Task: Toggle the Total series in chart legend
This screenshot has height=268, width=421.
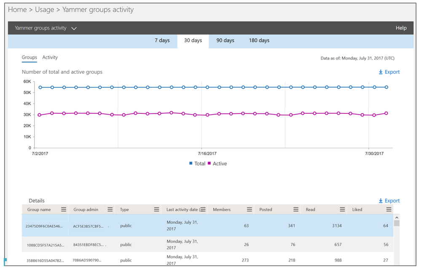Action: (197, 163)
